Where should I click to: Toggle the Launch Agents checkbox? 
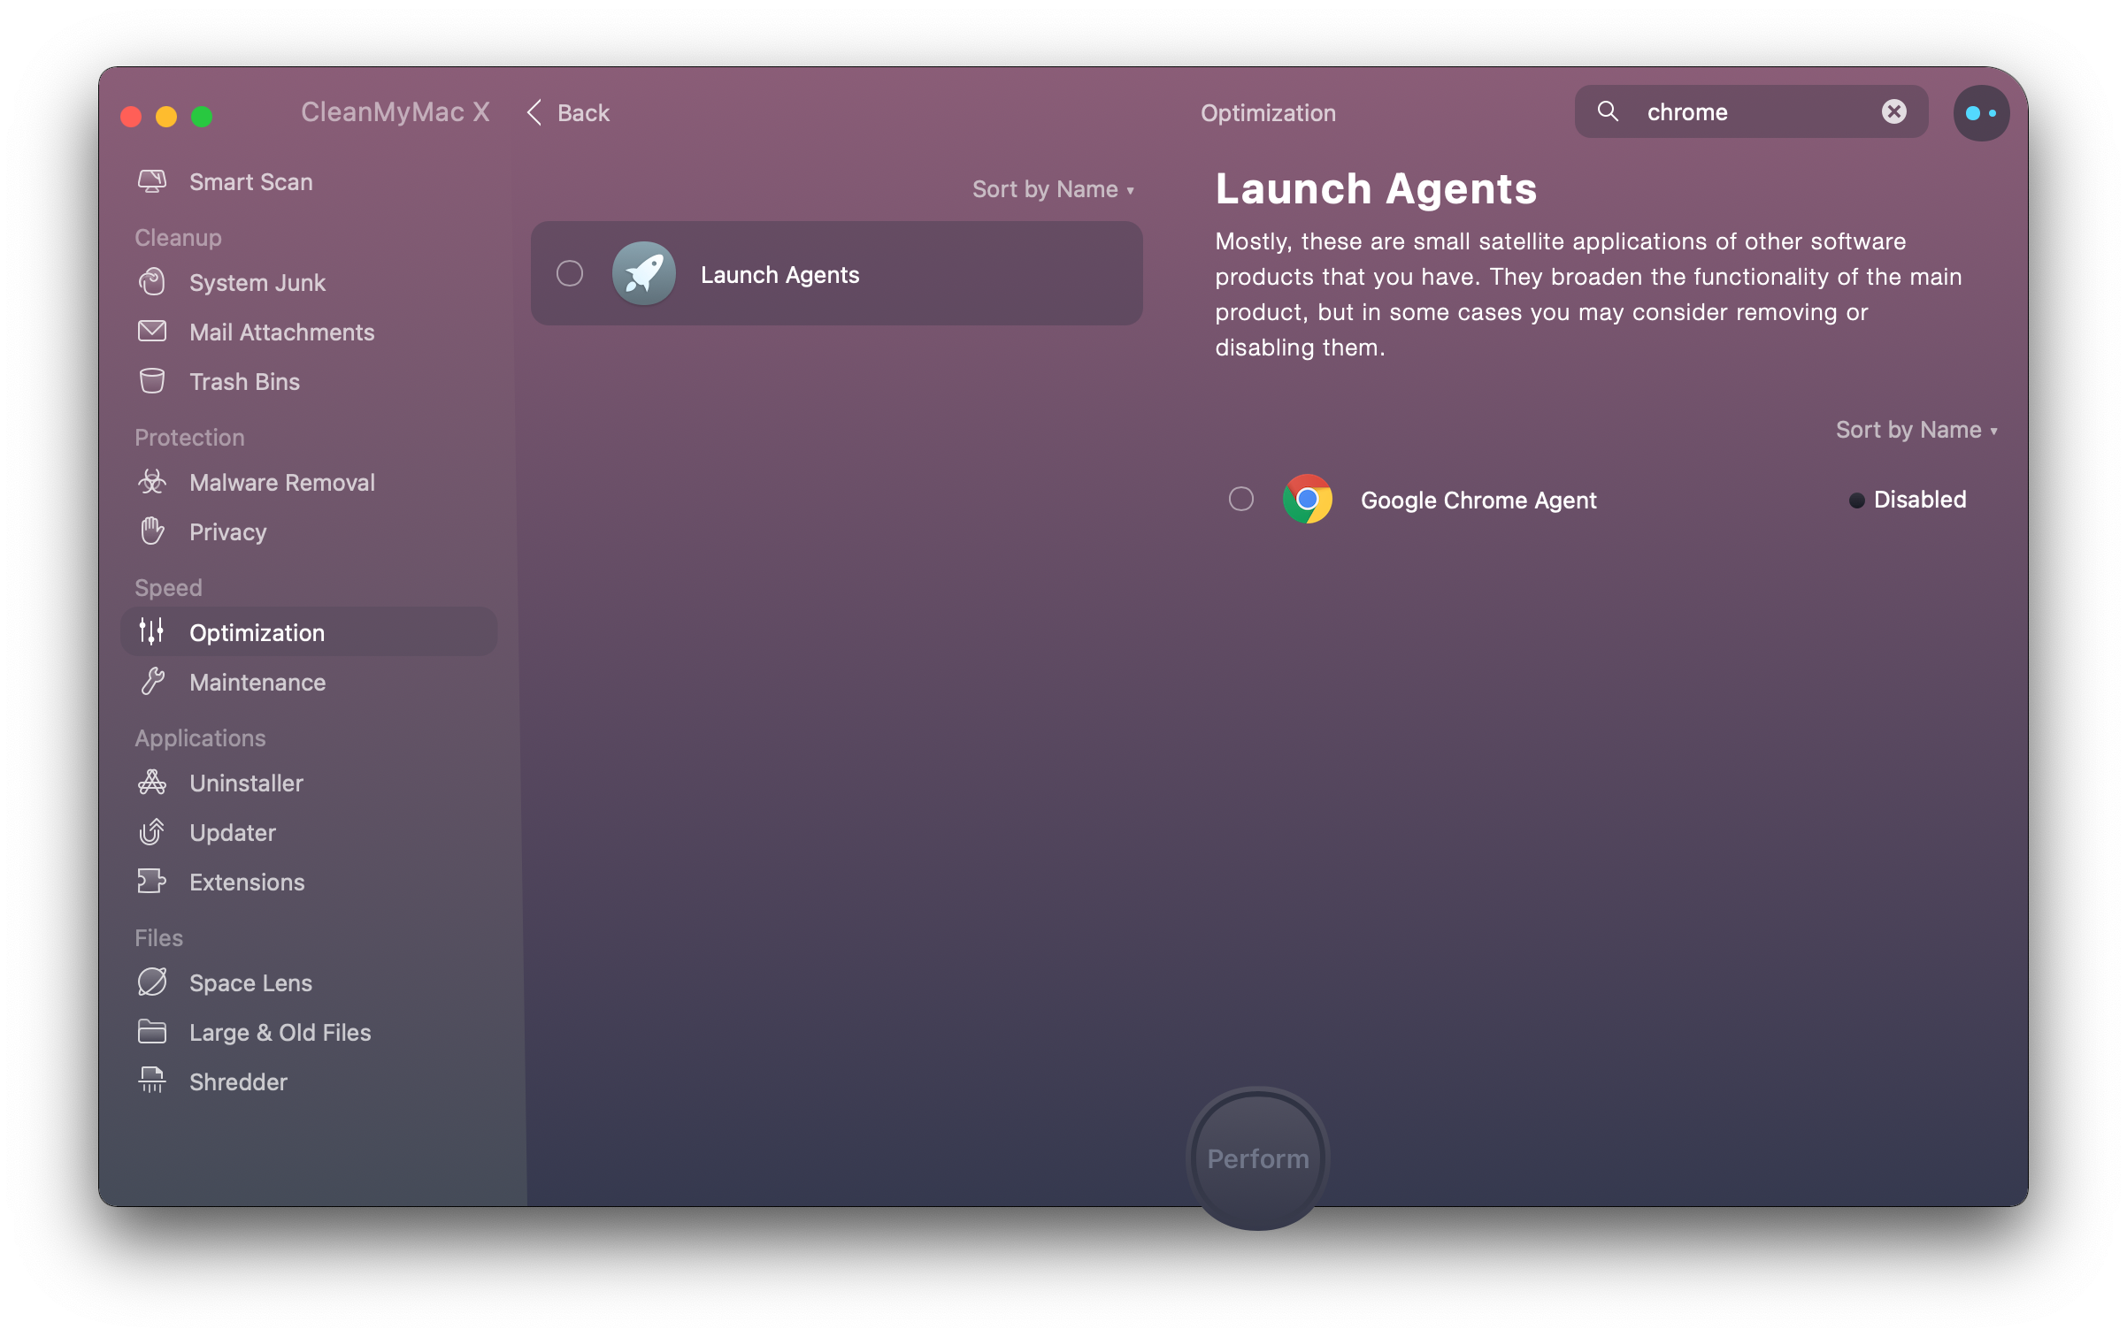(571, 272)
